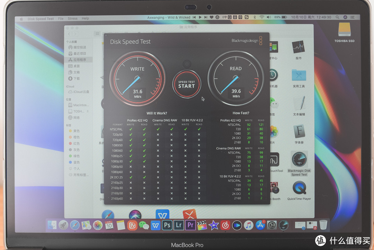This screenshot has height=250, width=374.
Task: Play music from menu bar control
Action: click(200, 17)
